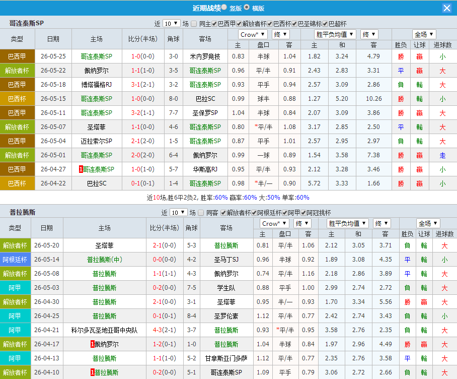Click 阿根廷杯 type cell on 26-05-14
457x379 pixels.
[15, 260]
